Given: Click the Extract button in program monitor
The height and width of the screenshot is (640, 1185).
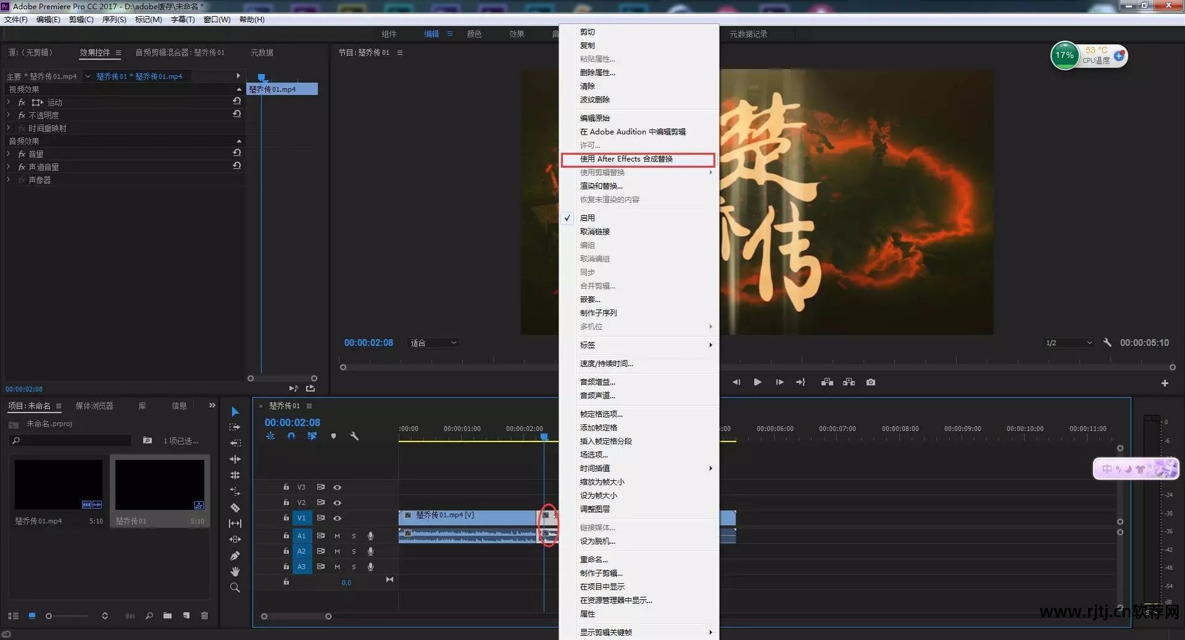Looking at the screenshot, I should [849, 382].
